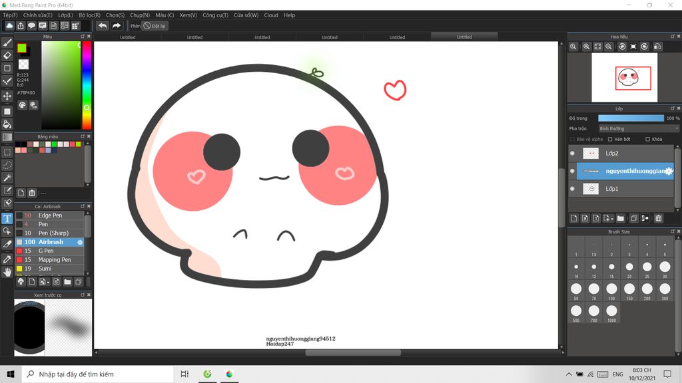Click the ENG language indicator
Image resolution: width=682 pixels, height=383 pixels.
click(617, 374)
